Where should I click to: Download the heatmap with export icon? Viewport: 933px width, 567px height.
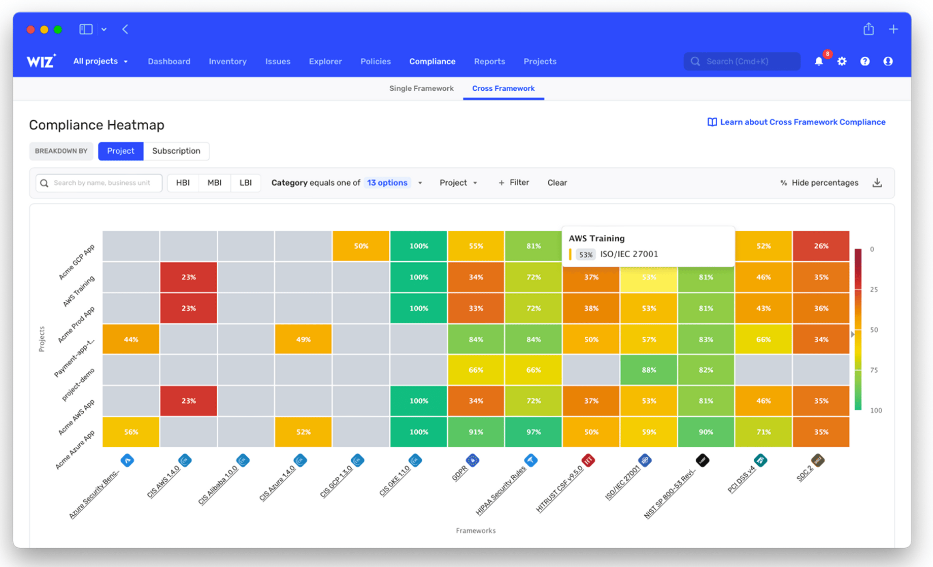click(877, 183)
